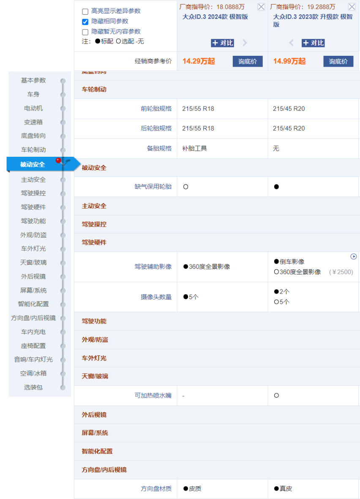Image resolution: width=360 pixels, height=499 pixels.
Task: Click the ¥2500 option price text
Action: pos(341,272)
